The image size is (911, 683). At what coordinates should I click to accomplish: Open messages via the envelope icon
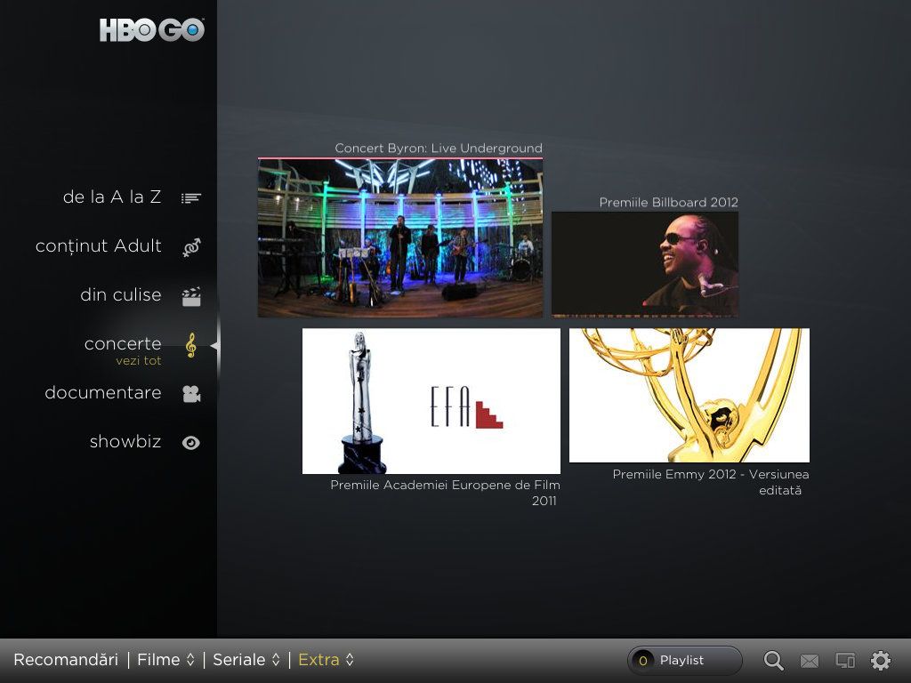(x=810, y=661)
